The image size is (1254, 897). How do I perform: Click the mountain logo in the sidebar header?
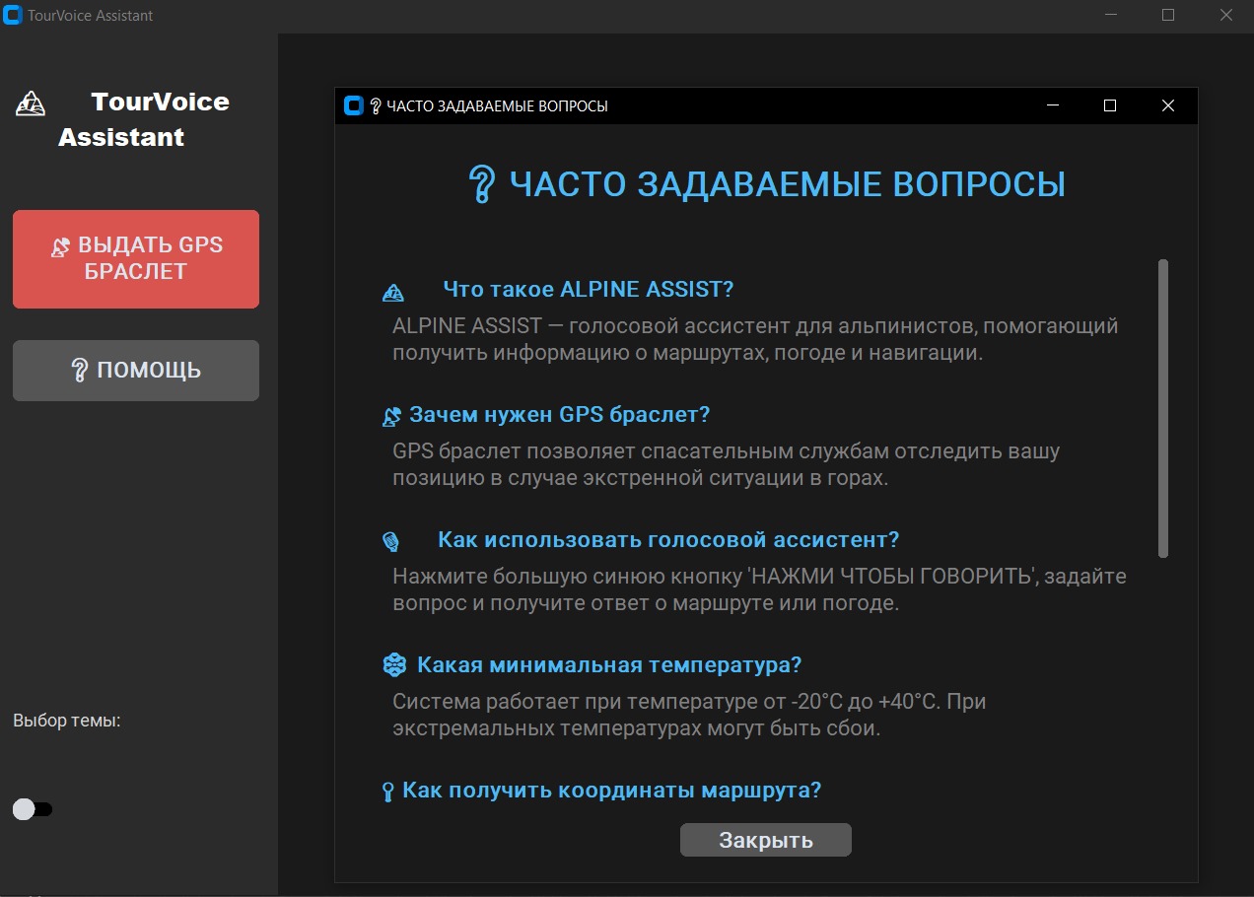30,102
